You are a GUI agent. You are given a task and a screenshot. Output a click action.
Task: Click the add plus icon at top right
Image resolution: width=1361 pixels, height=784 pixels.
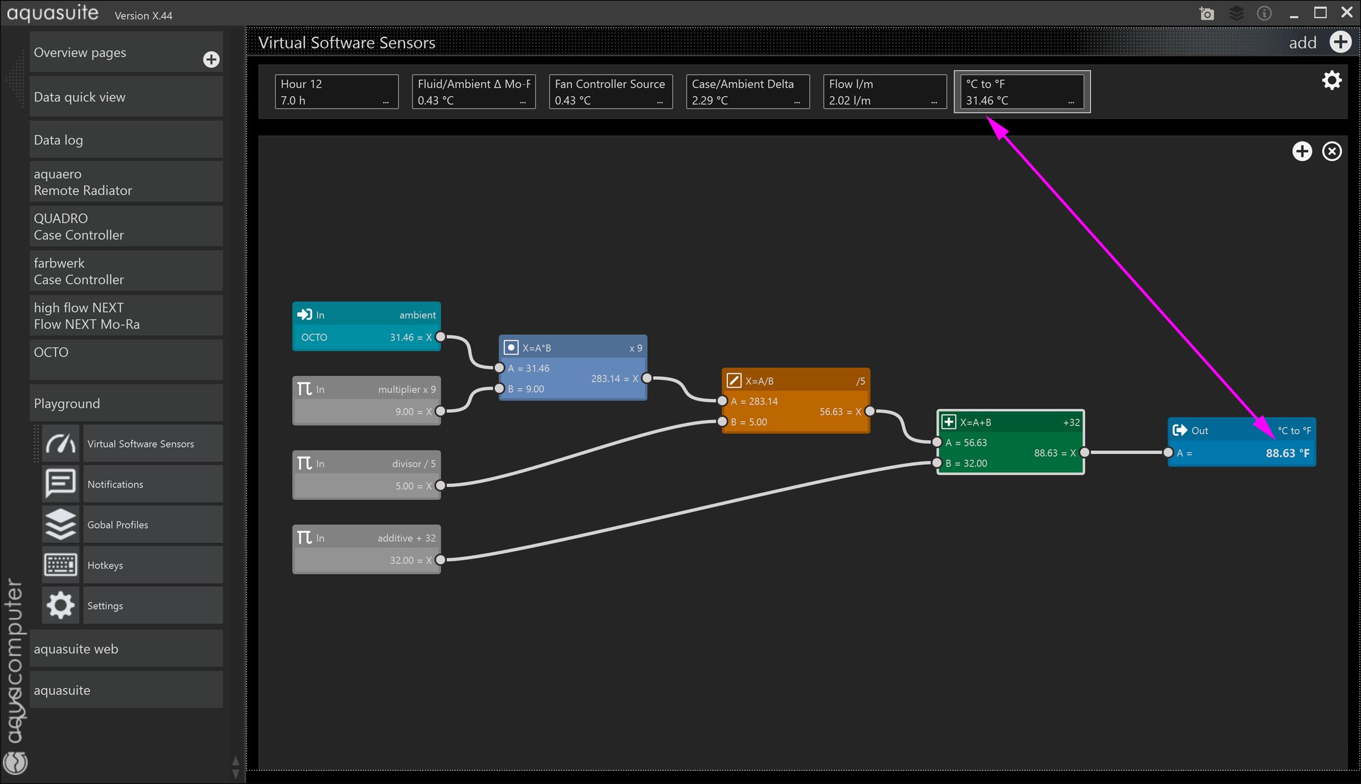pyautogui.click(x=1340, y=42)
